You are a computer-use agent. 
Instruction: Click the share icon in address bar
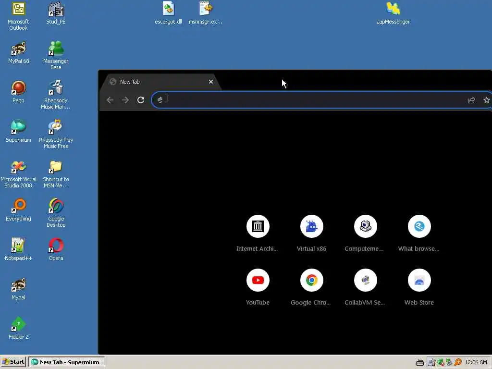471,100
